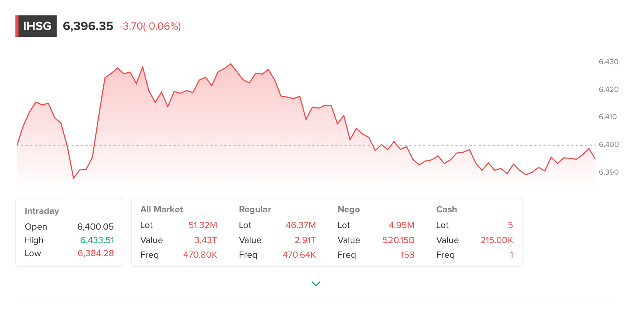This screenshot has height=310, width=632.
Task: Toggle the Open value 6,400.05 display
Action: [95, 227]
